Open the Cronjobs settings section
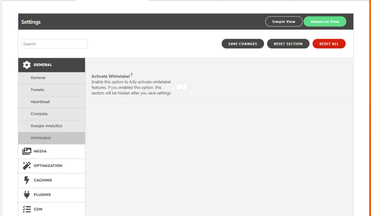 coord(51,114)
